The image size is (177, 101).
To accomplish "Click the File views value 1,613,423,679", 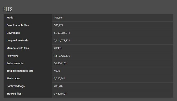I will point(62,56).
